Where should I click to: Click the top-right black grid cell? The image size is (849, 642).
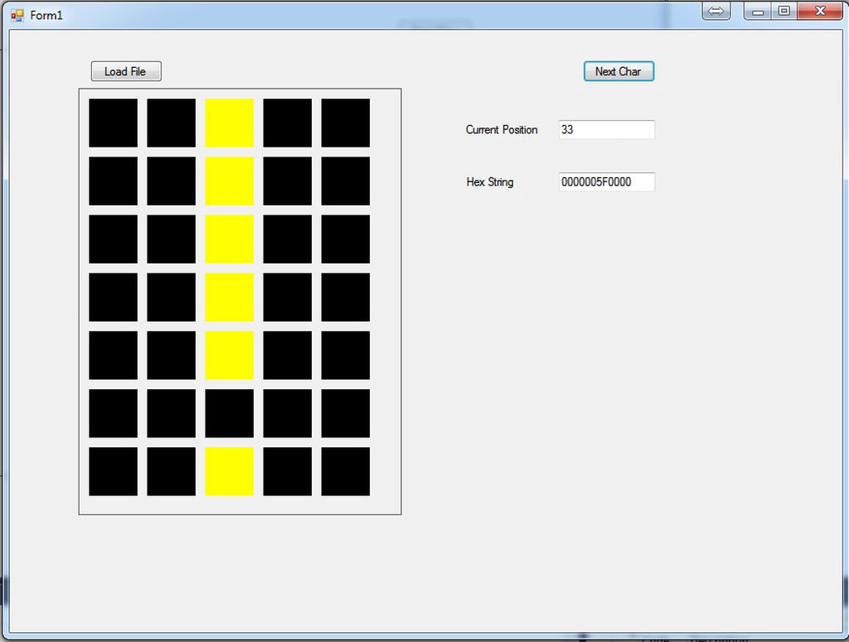346,123
